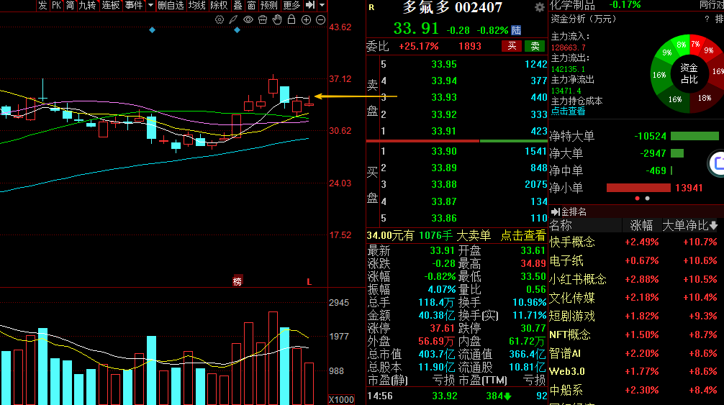
Task: Click the second white pagination dot
Action: tap(647, 199)
